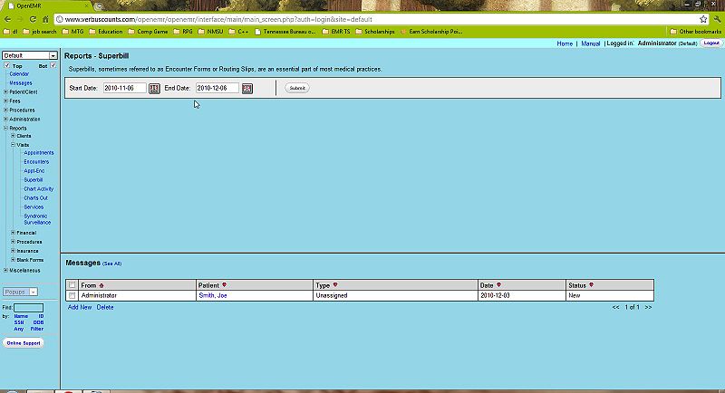Expand the Patient/Client tree node
725x393 pixels.
[x=5, y=91]
